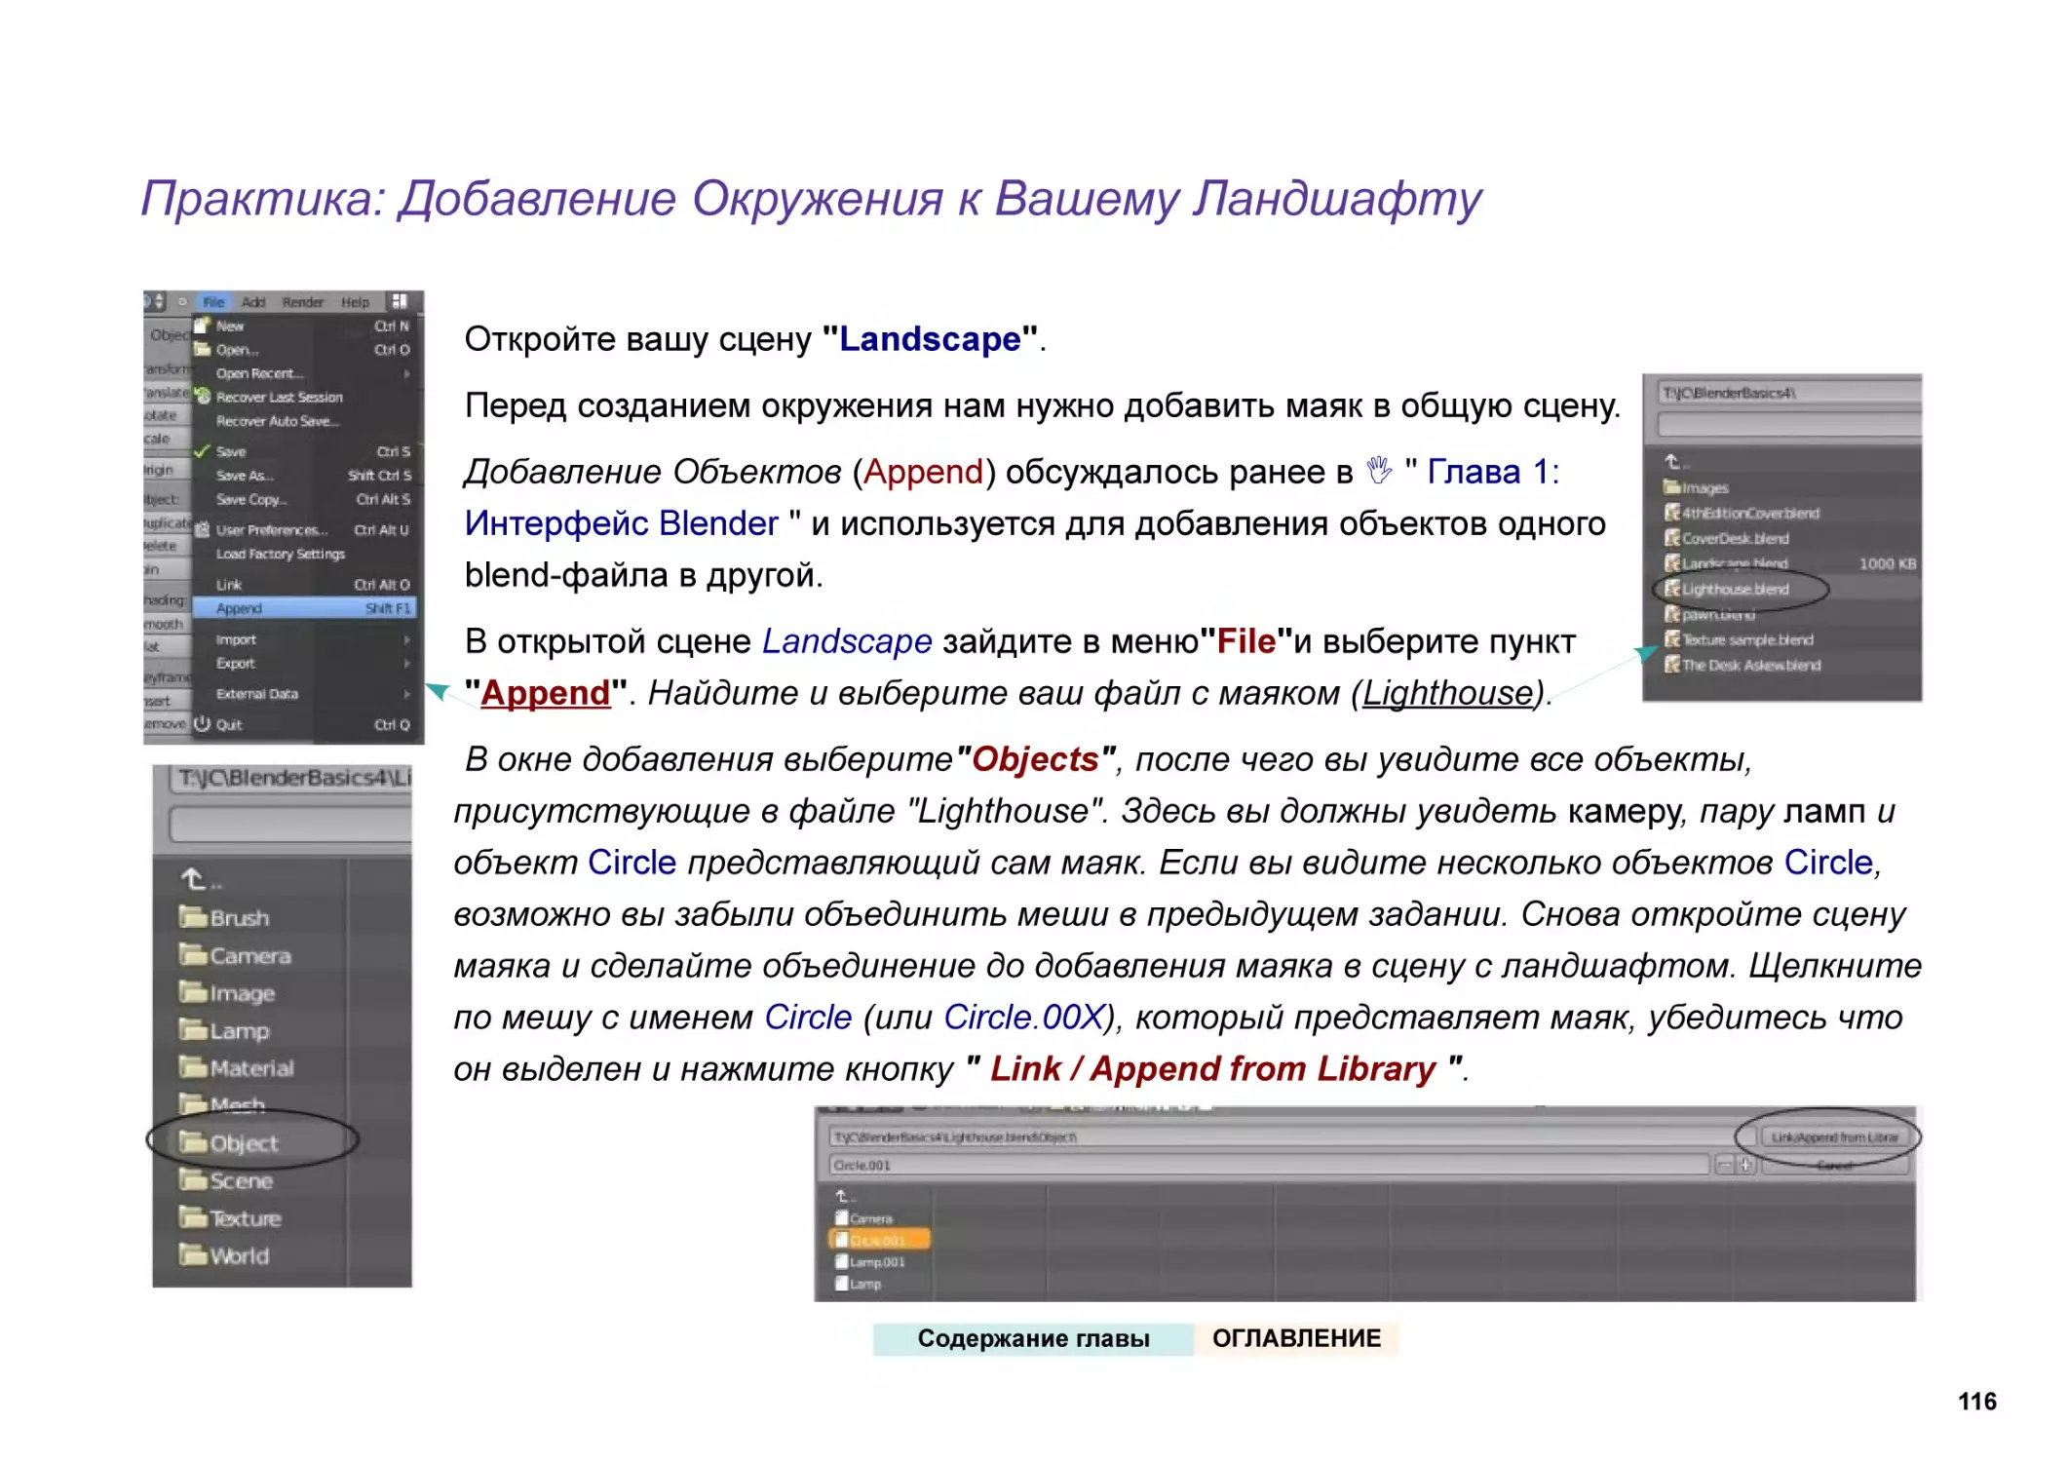Expand the Export submenu arrow

[x=406, y=664]
